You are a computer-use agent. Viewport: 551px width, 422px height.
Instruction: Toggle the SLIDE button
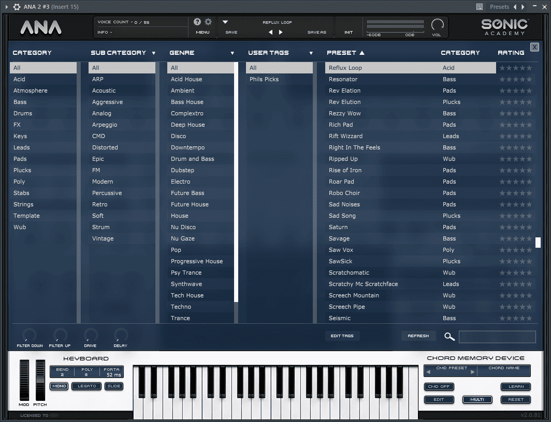pos(114,386)
